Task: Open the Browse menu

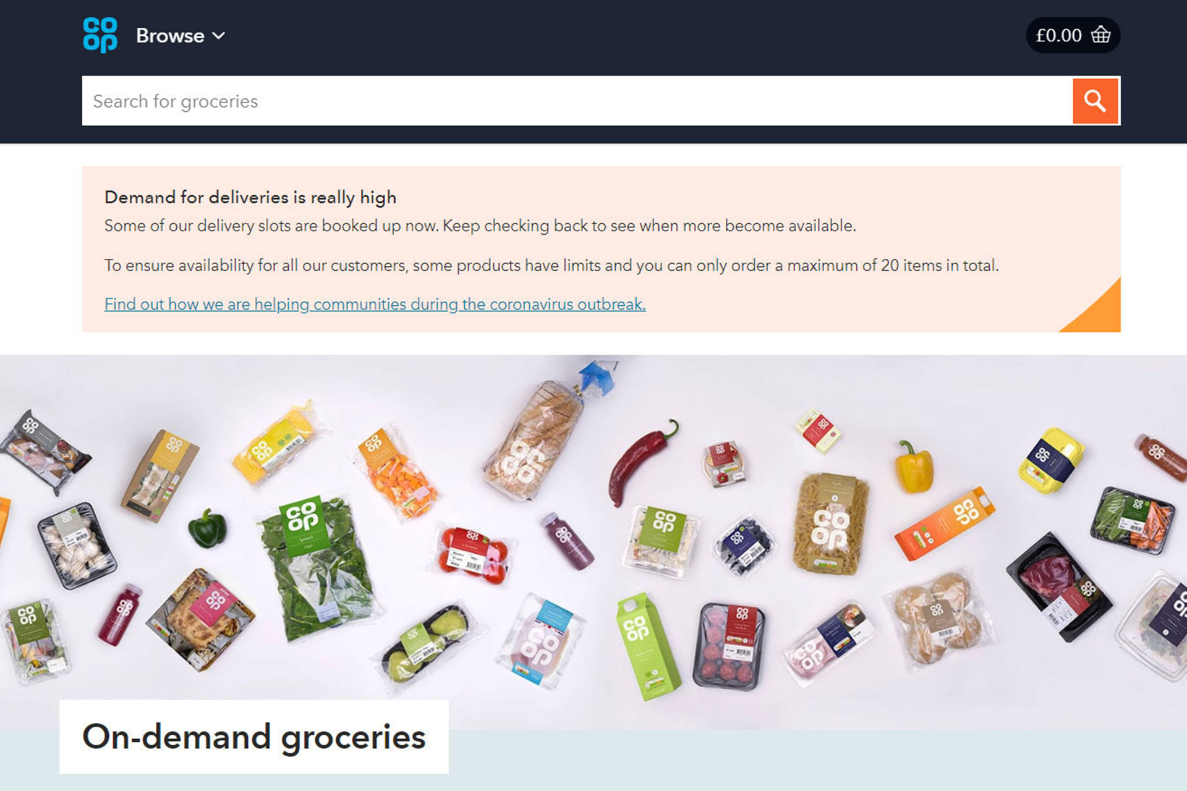Action: coord(181,36)
